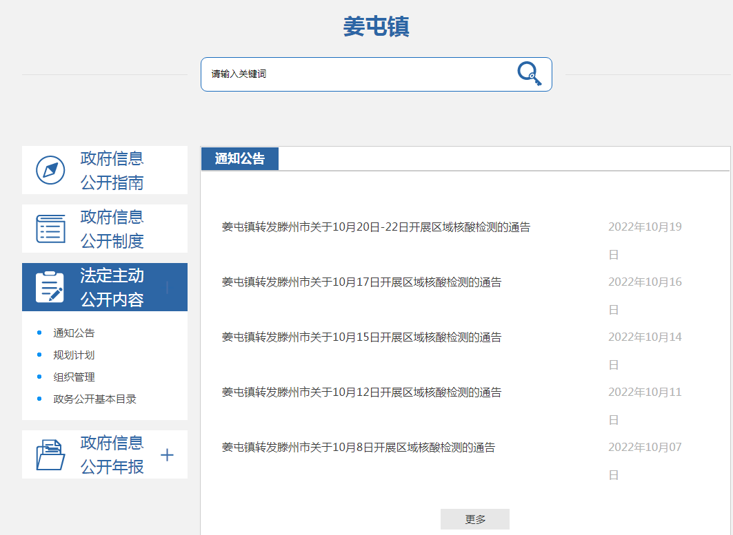Open notice about 10月17日 核酸检测
This screenshot has height=535, width=733.
[361, 282]
